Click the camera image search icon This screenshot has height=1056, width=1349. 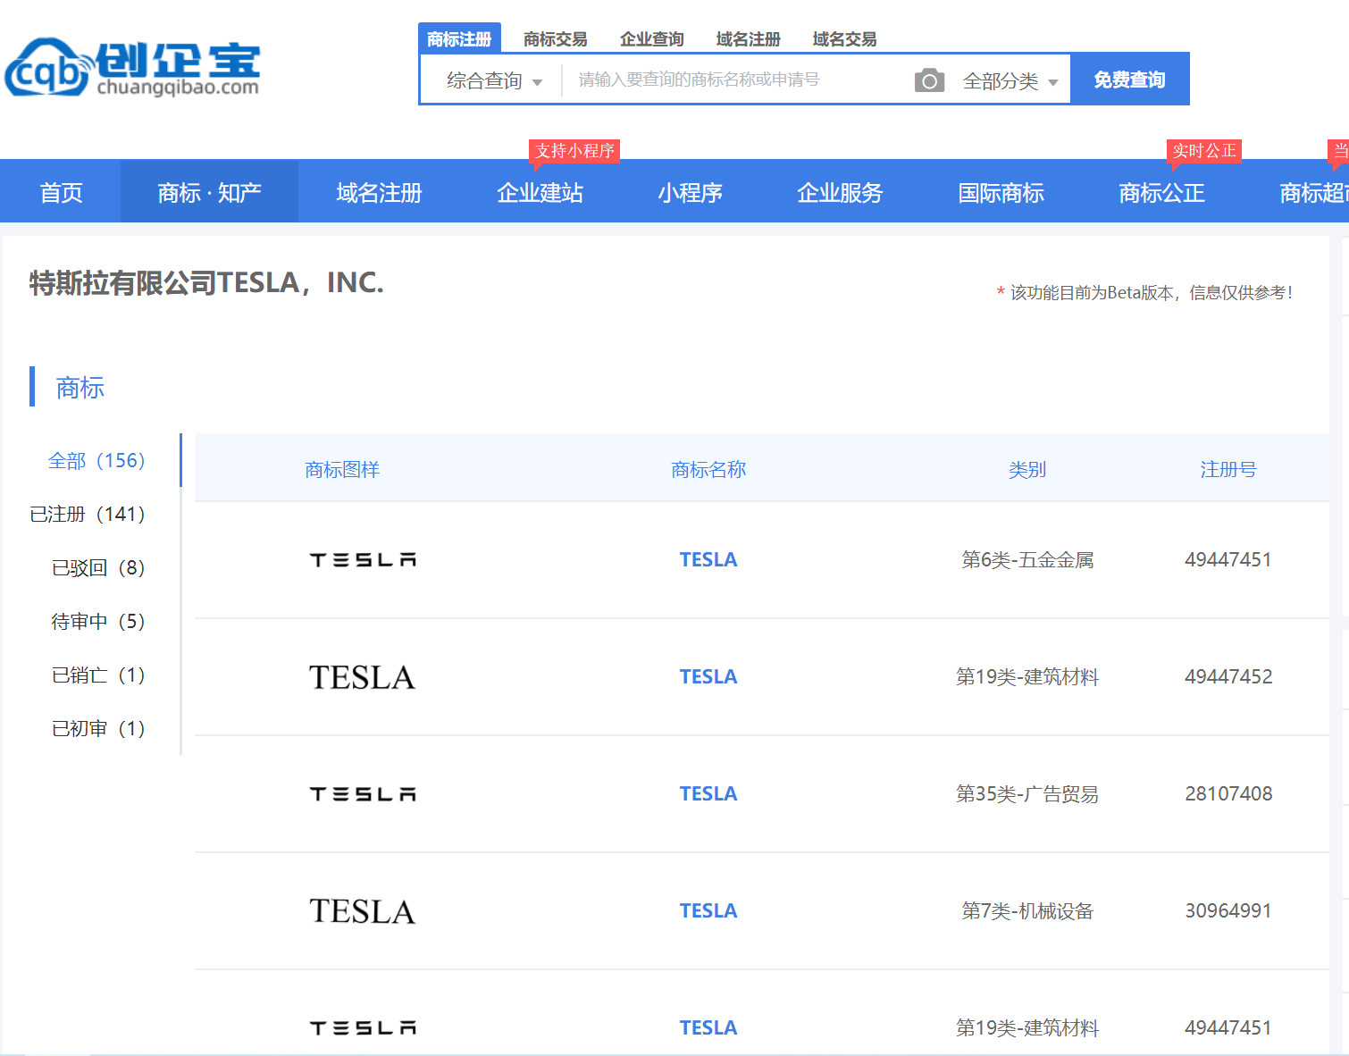[x=929, y=80]
